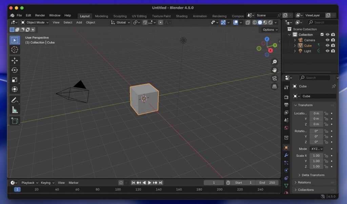Select the Transform tool

pyautogui.click(x=15, y=89)
